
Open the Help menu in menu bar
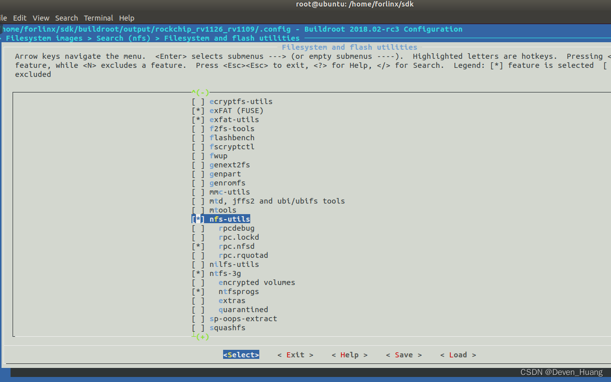coord(127,18)
